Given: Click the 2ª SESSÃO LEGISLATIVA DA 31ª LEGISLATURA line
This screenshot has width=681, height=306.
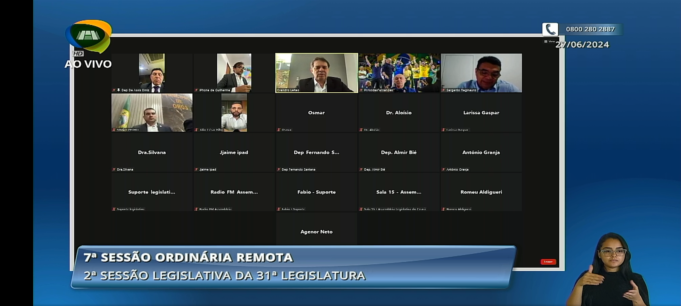Looking at the screenshot, I should (x=224, y=276).
